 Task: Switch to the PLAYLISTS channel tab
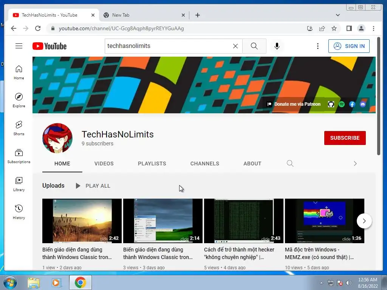152,164
